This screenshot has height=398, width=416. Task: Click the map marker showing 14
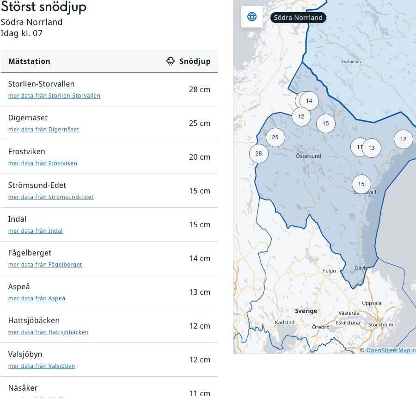click(309, 101)
